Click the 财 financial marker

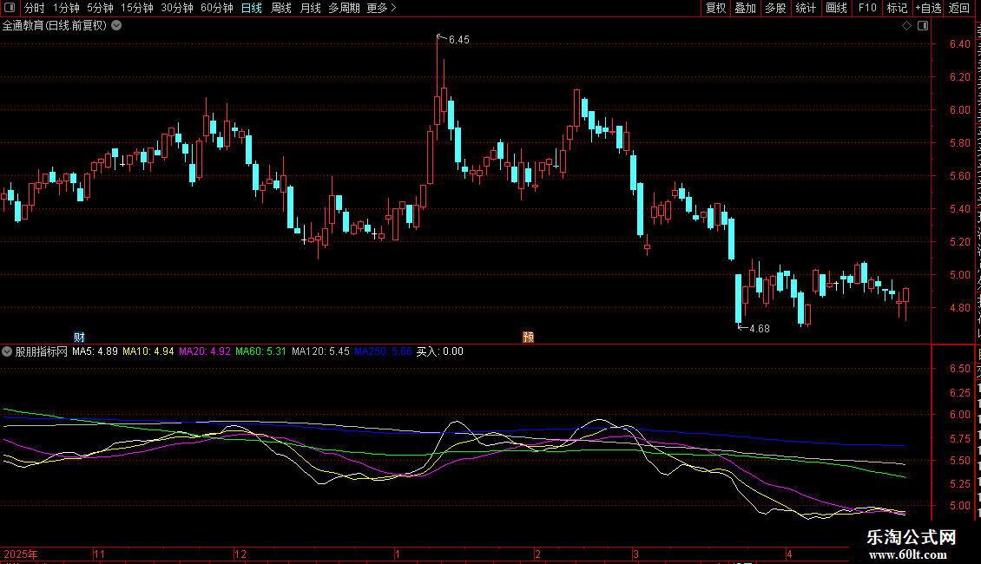click(79, 337)
